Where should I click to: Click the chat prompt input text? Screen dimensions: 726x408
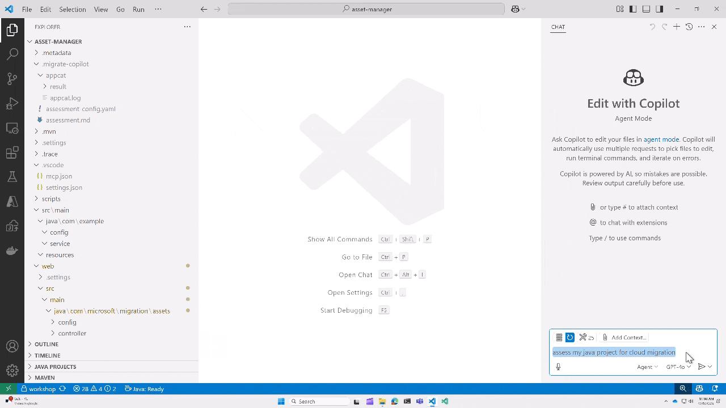614,352
